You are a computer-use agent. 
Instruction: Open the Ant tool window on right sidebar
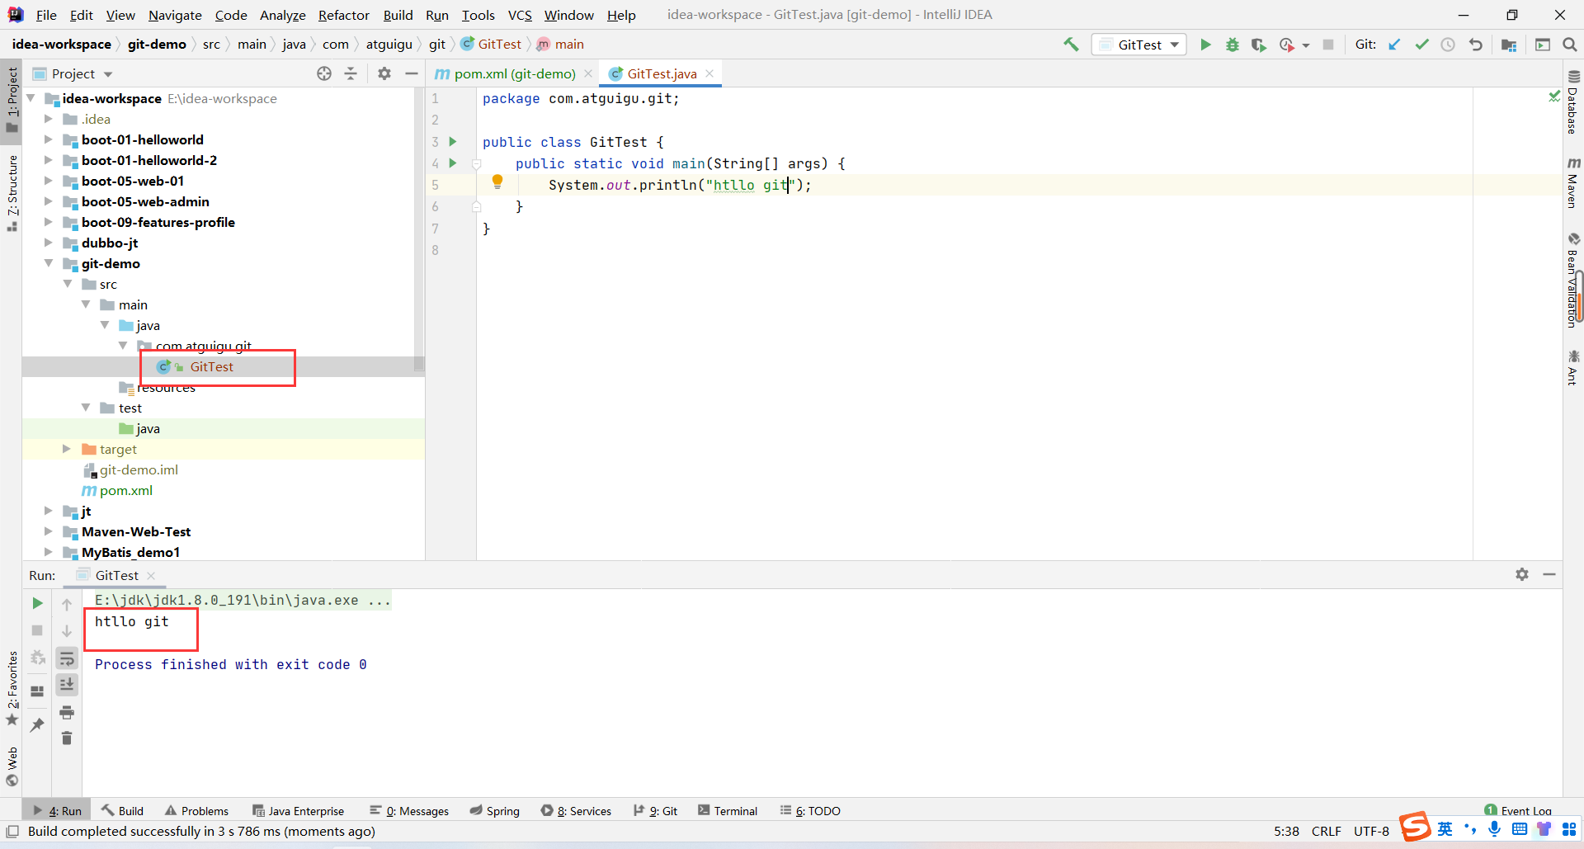(x=1572, y=367)
